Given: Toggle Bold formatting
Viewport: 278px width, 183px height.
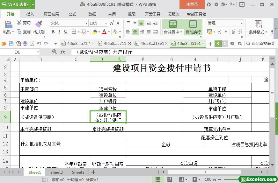Looking at the screenshot, I should point(53,32).
